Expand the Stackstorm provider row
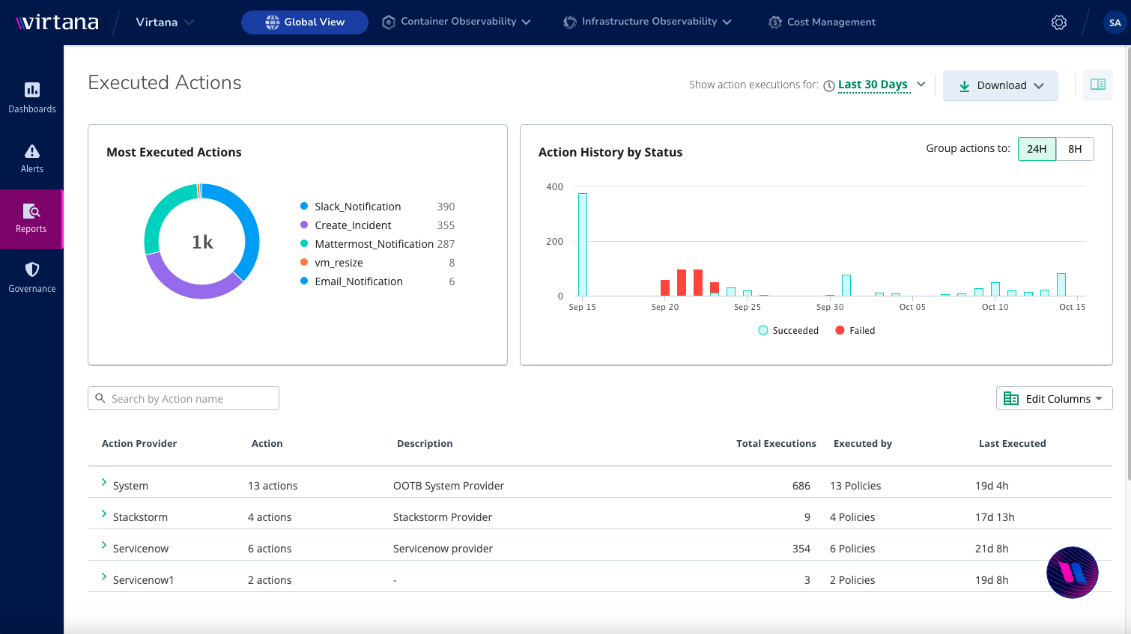The height and width of the screenshot is (634, 1131). pyautogui.click(x=104, y=514)
